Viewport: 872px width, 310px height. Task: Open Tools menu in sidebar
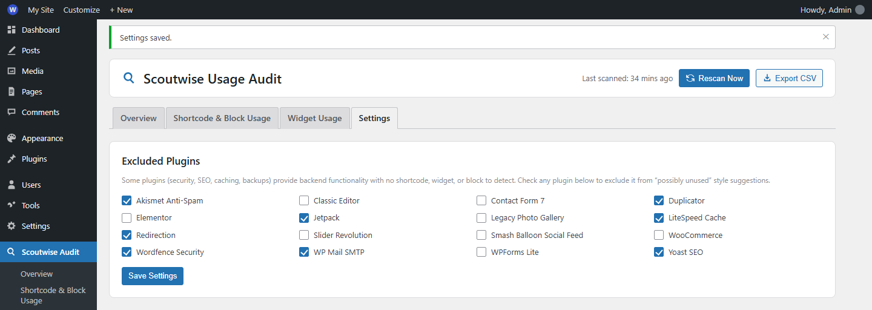click(x=48, y=205)
